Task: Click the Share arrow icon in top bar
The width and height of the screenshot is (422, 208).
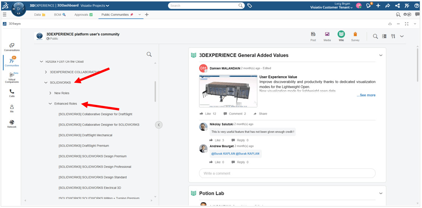Action: pyautogui.click(x=387, y=6)
